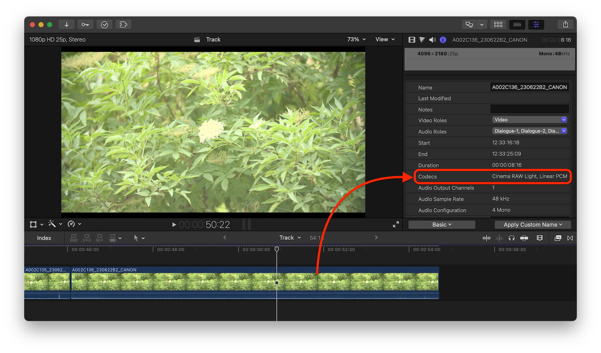Open the Transform tool menu in viewer
This screenshot has width=601, height=353.
pos(36,224)
